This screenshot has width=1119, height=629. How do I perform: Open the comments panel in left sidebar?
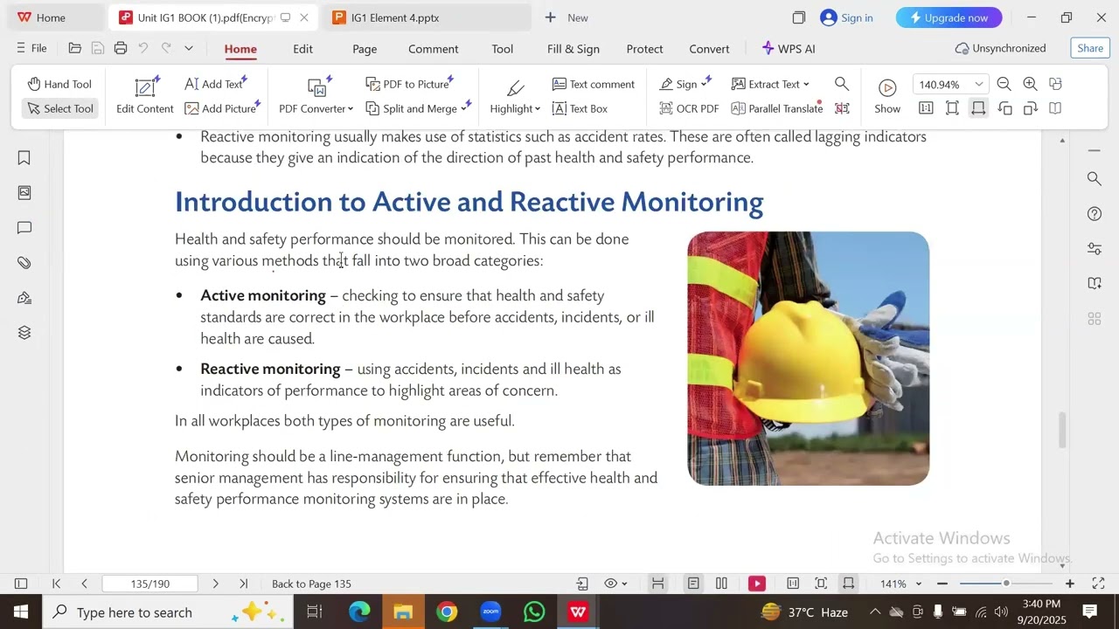click(x=24, y=228)
